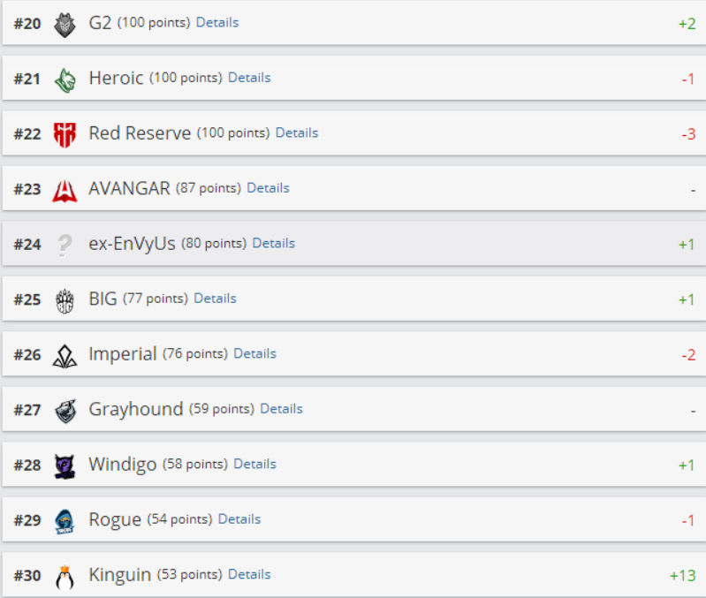Click the Windigo team logo

point(65,466)
